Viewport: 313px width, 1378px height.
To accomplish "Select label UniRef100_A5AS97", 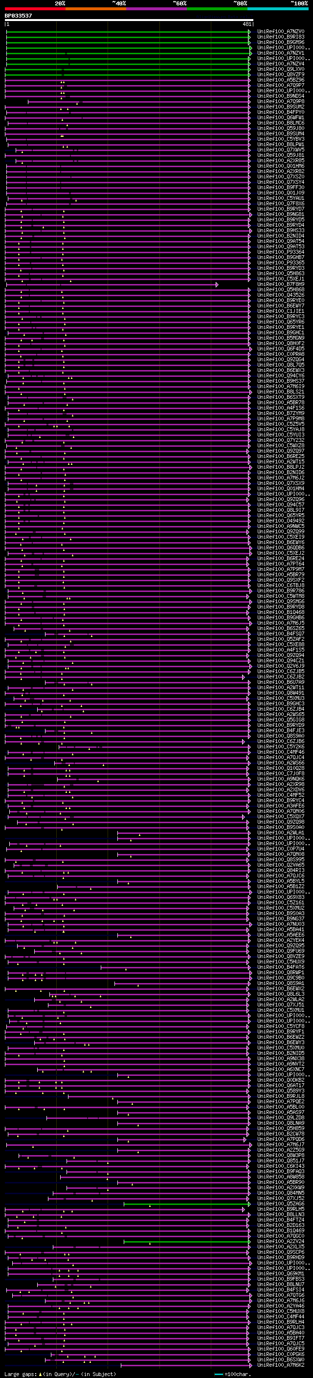I will [x=280, y=1112].
